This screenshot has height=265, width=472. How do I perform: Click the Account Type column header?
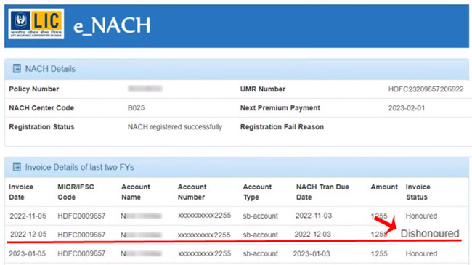pos(257,192)
